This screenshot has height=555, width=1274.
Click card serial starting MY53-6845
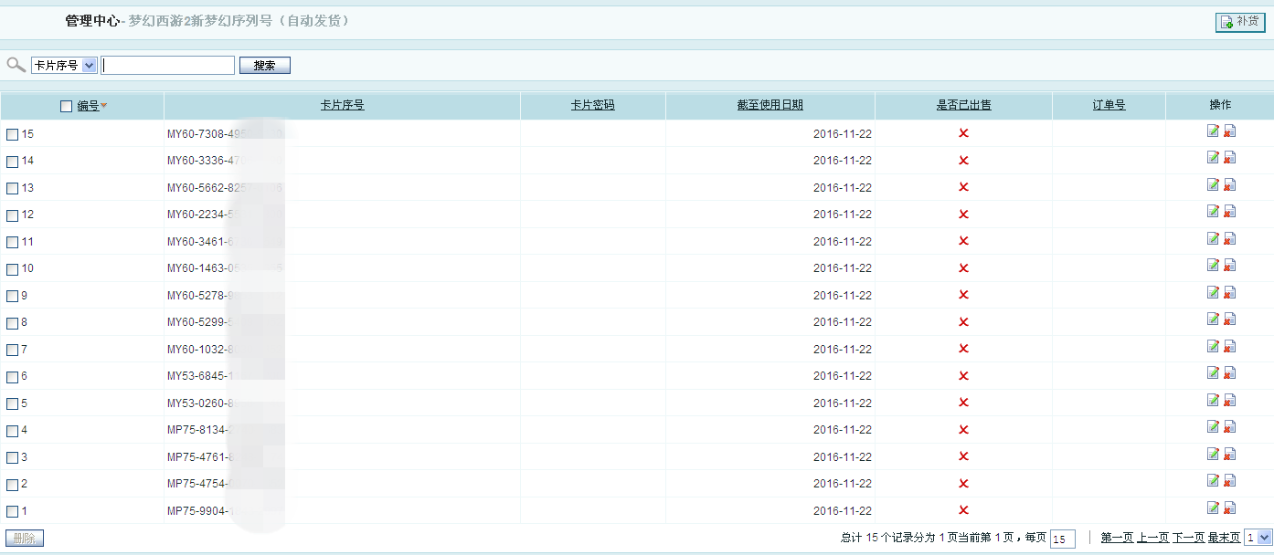point(201,376)
